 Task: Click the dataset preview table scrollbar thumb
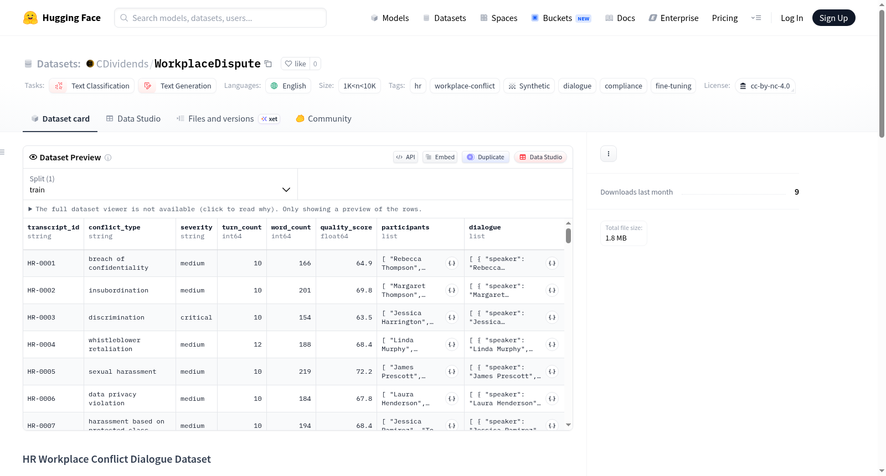tap(568, 236)
